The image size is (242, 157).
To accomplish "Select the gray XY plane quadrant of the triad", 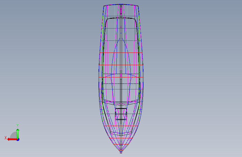I will [14, 135].
